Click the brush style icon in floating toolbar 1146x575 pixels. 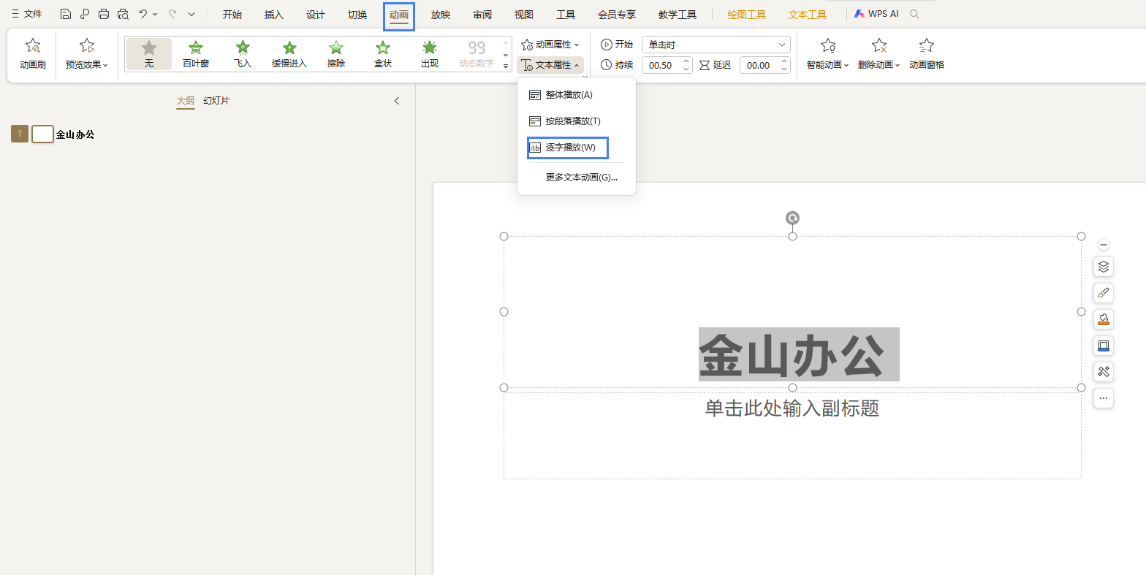click(1104, 293)
